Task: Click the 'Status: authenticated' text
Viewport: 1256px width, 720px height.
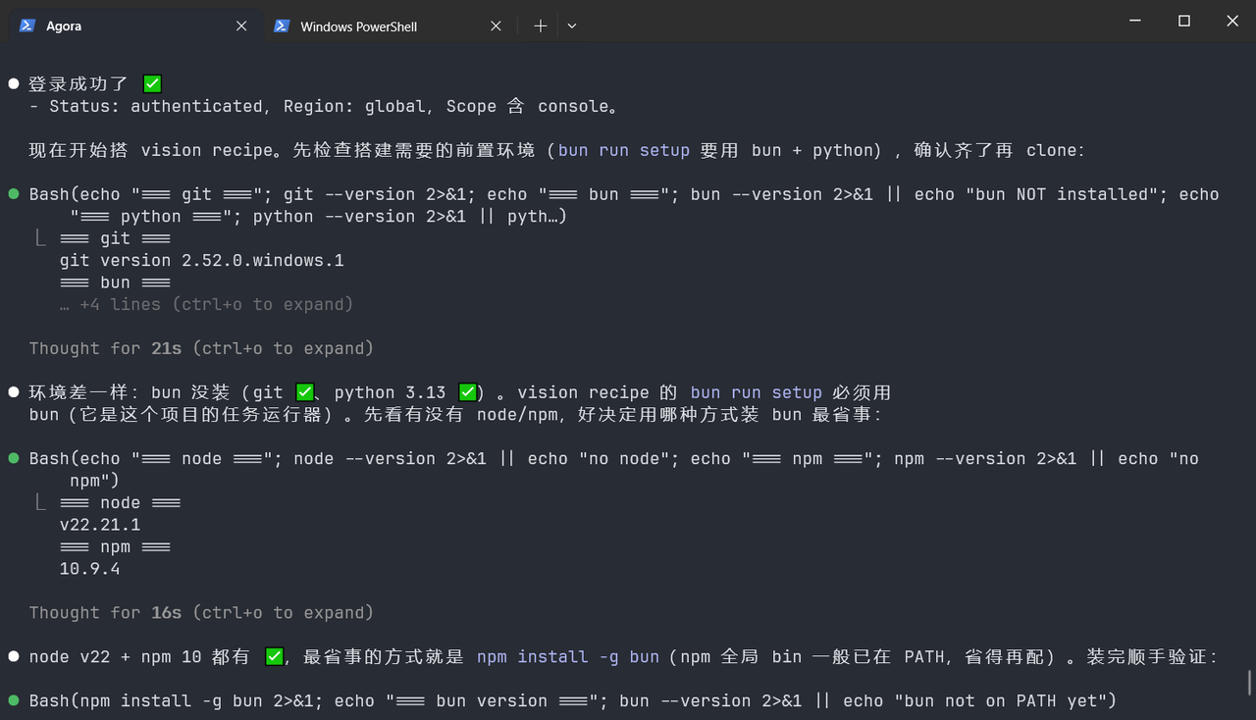Action: point(156,106)
